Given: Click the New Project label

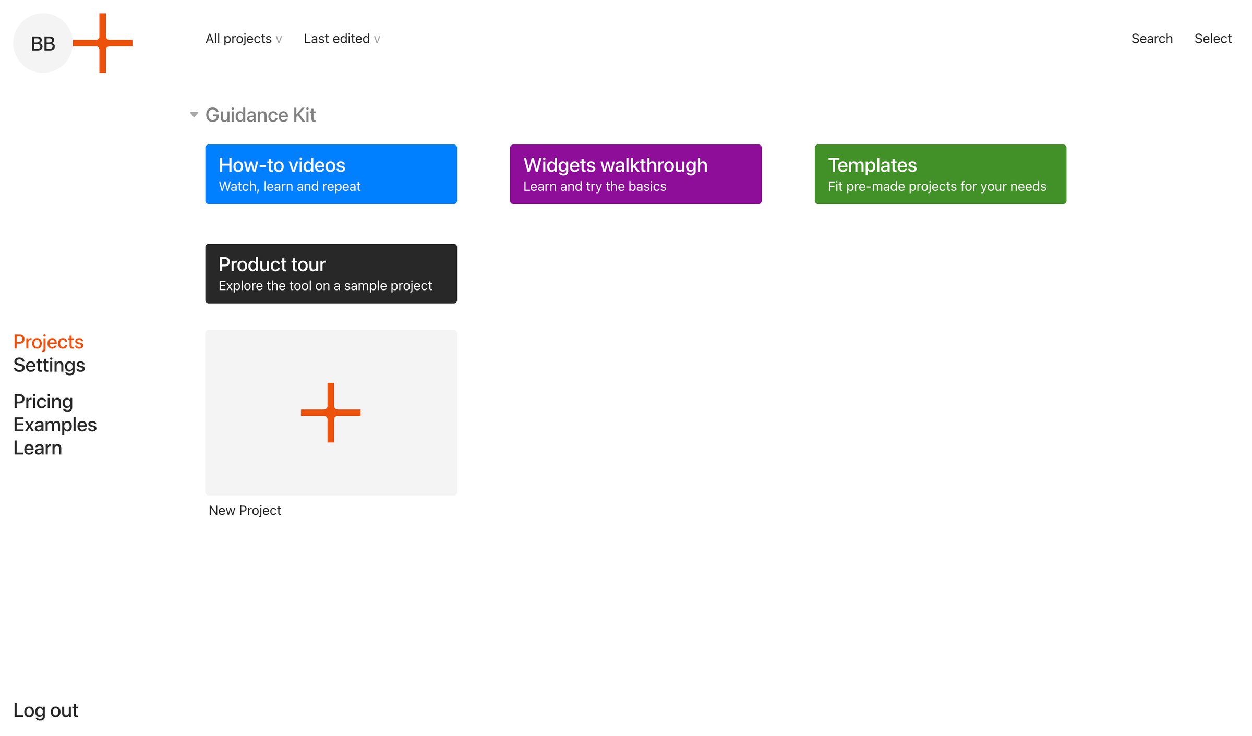Looking at the screenshot, I should point(245,510).
